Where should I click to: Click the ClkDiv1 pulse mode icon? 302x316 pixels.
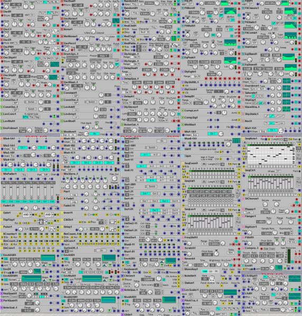point(112,222)
